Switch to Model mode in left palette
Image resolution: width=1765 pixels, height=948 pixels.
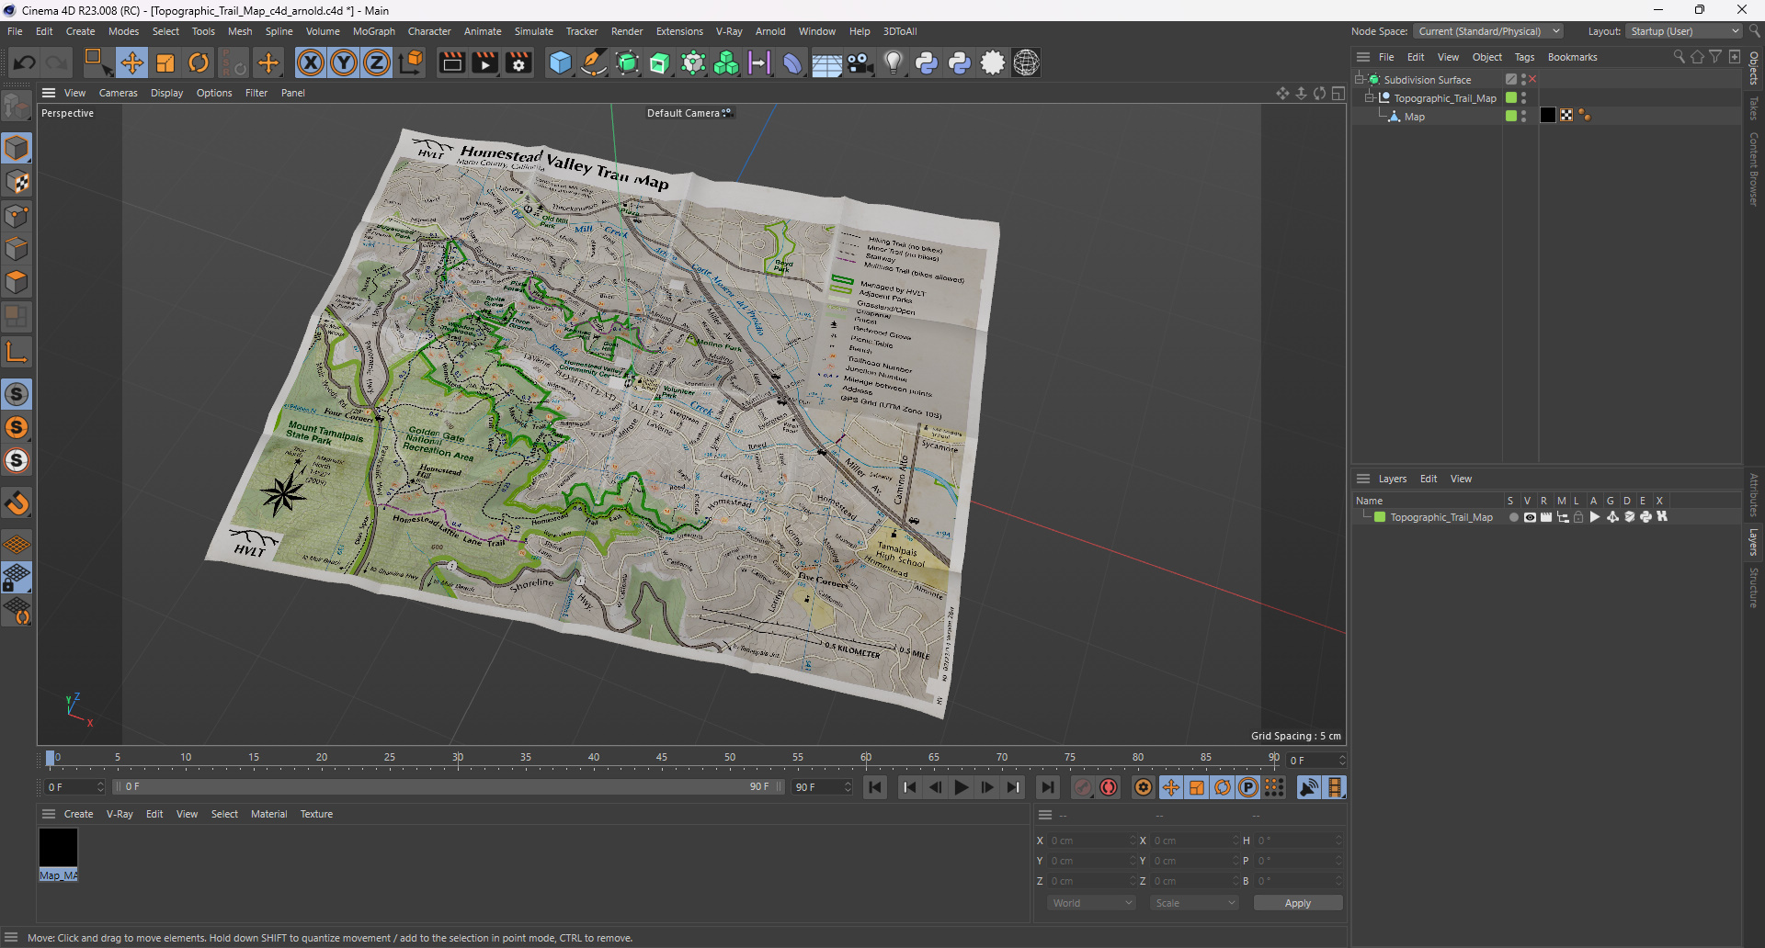click(x=17, y=148)
